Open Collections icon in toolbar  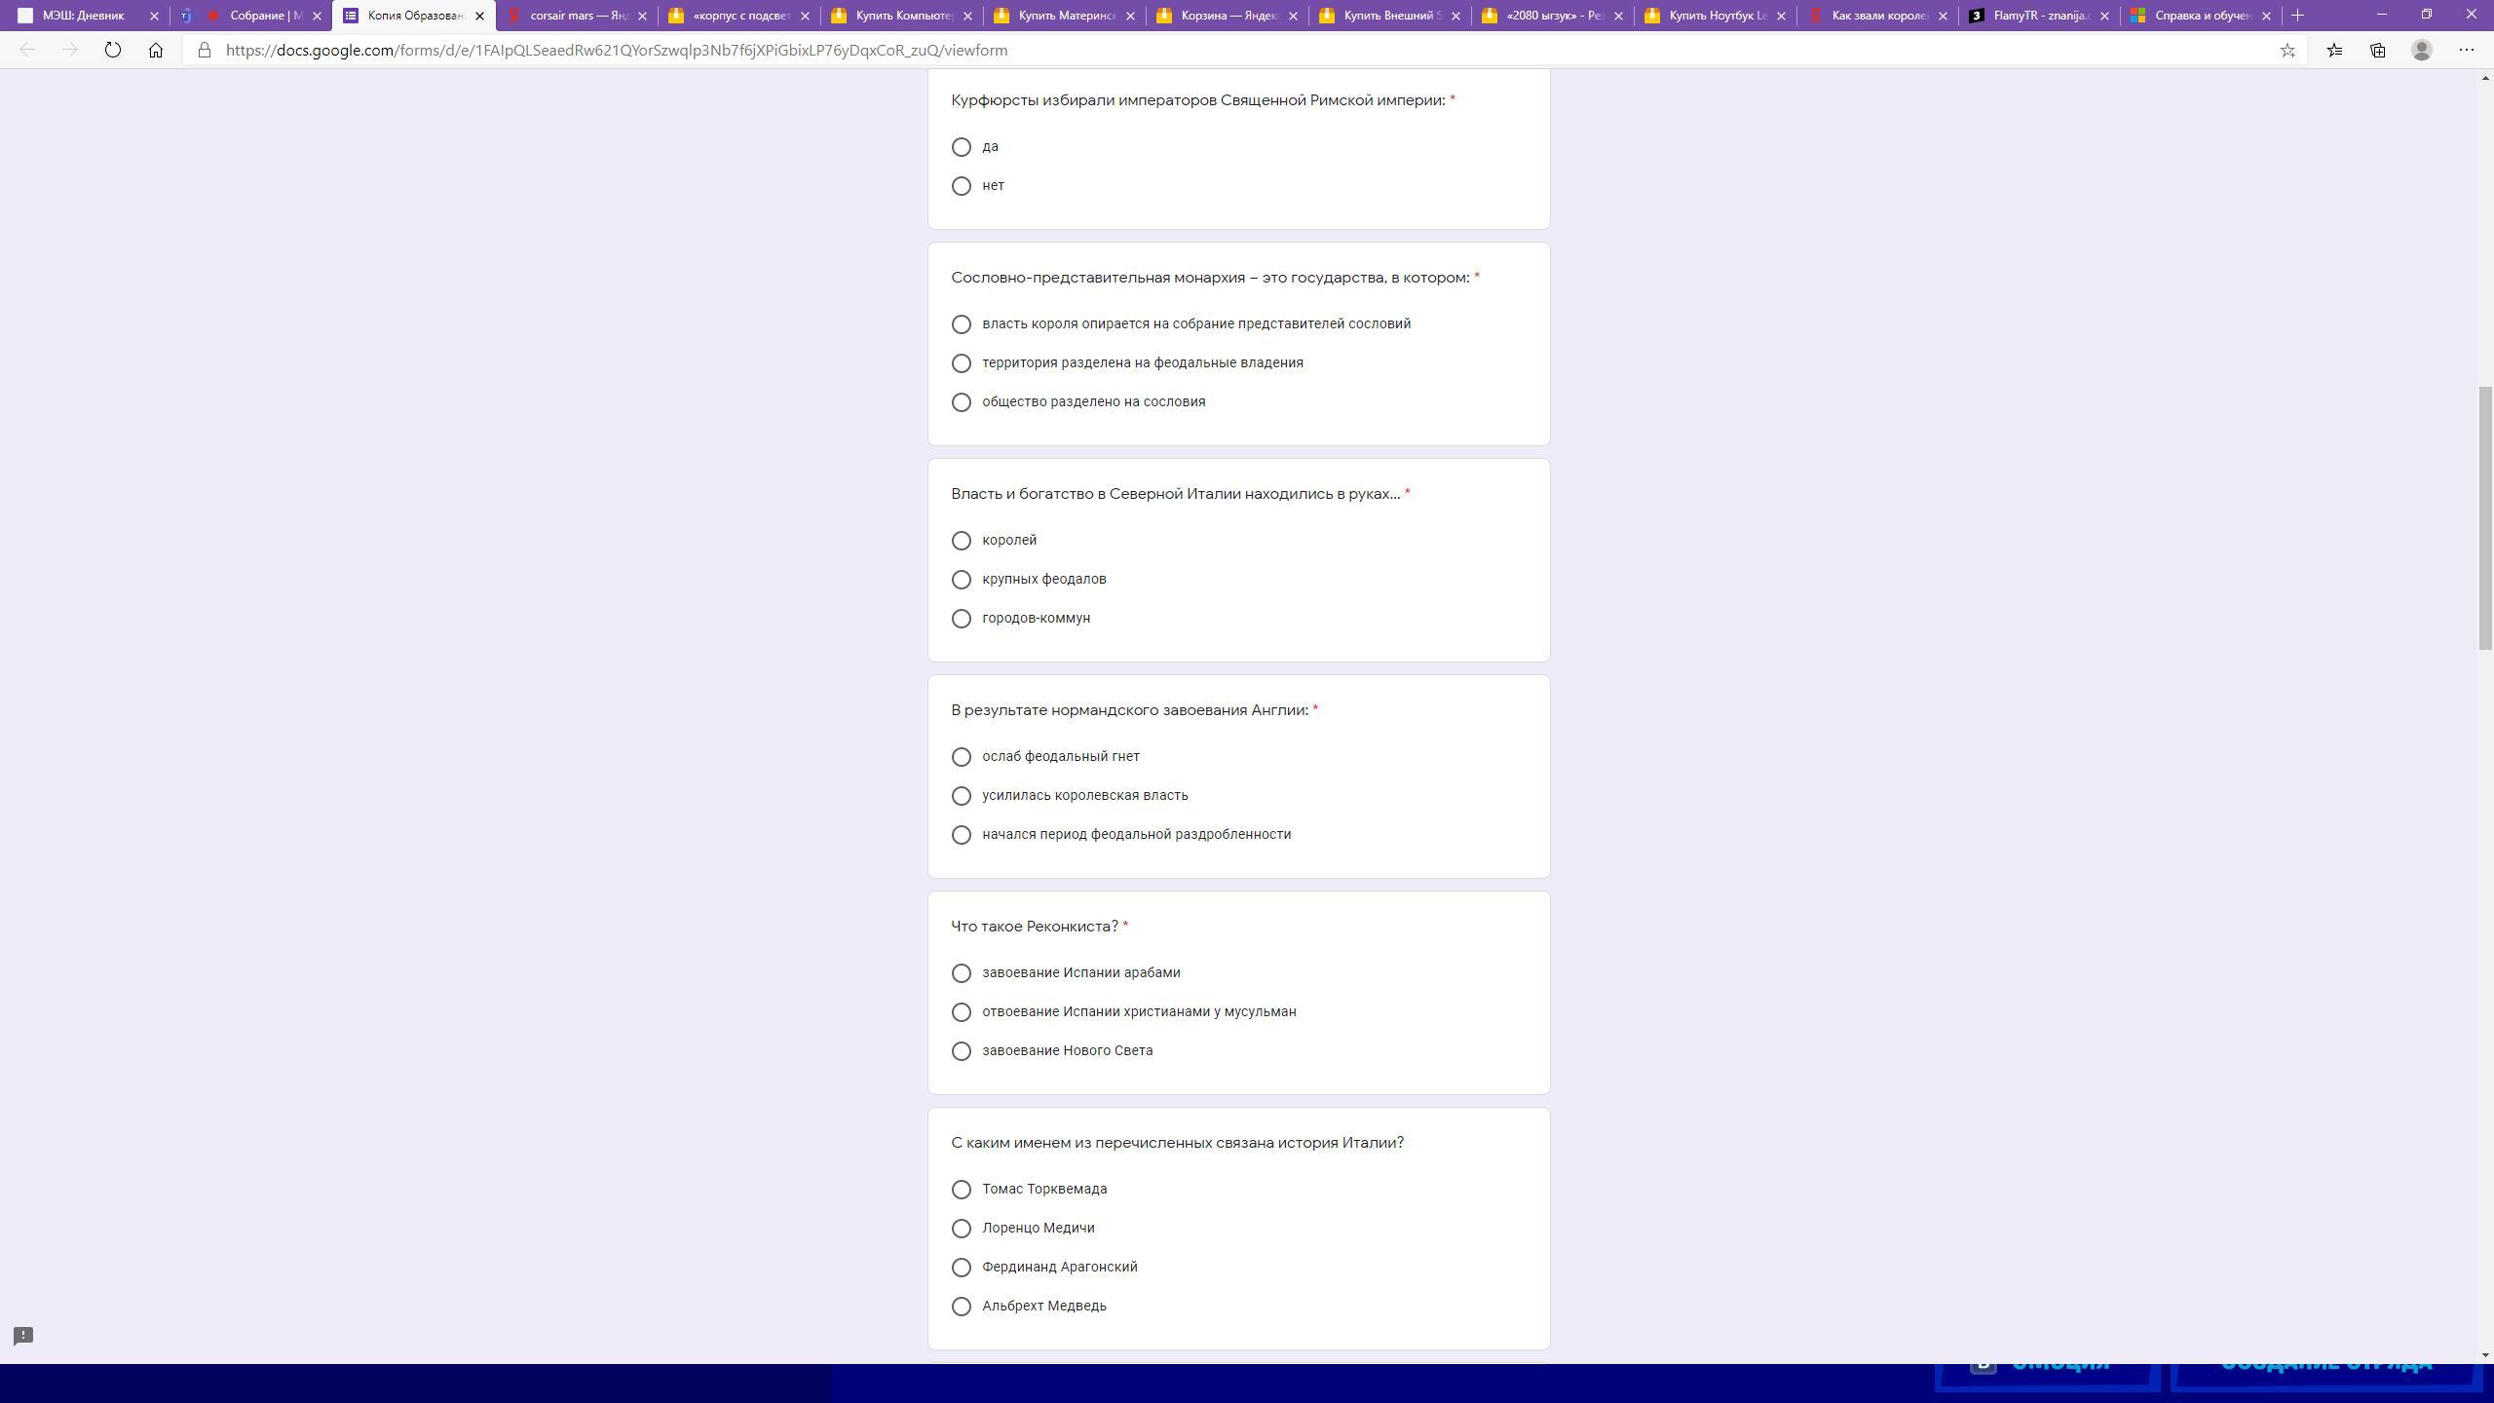point(2378,50)
